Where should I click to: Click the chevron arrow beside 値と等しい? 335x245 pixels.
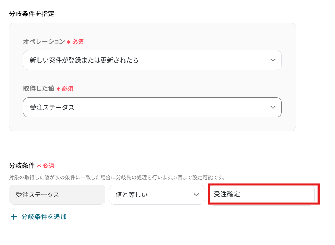click(196, 195)
